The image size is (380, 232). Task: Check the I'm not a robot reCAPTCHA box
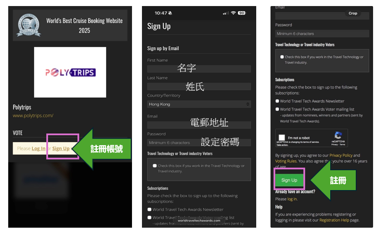282,138
